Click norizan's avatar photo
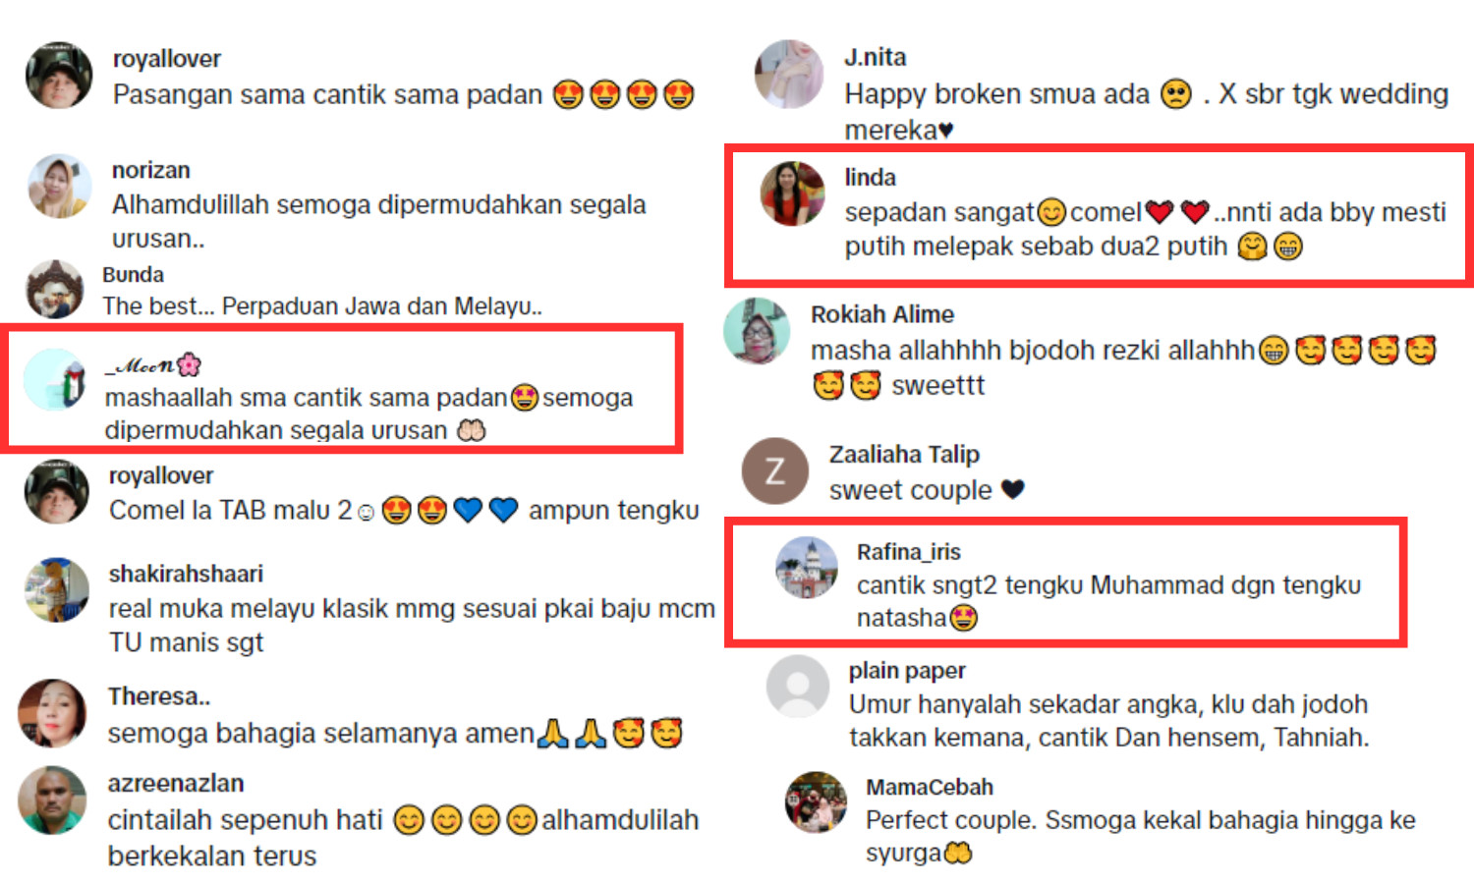 click(x=60, y=186)
